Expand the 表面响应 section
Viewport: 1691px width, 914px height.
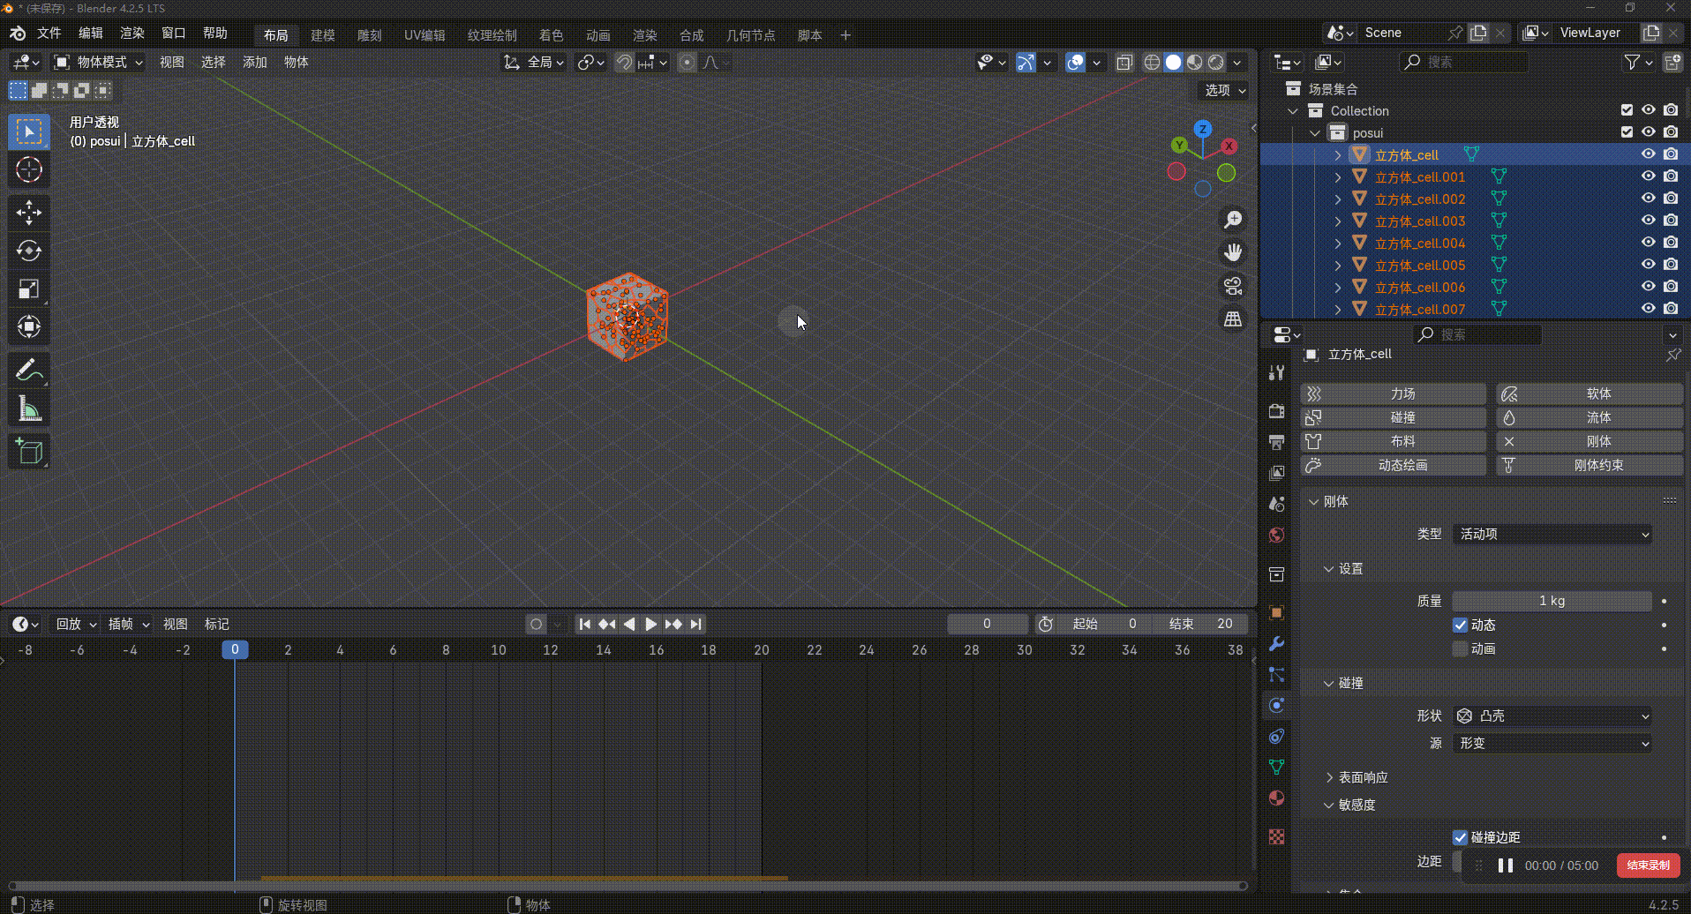click(1362, 777)
